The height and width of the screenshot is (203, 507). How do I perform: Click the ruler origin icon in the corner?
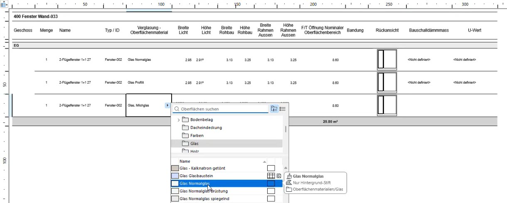[3, 4]
